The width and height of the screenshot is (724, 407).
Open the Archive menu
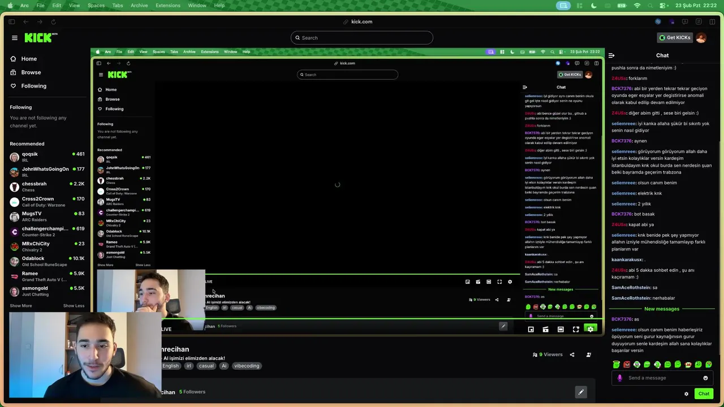[139, 6]
